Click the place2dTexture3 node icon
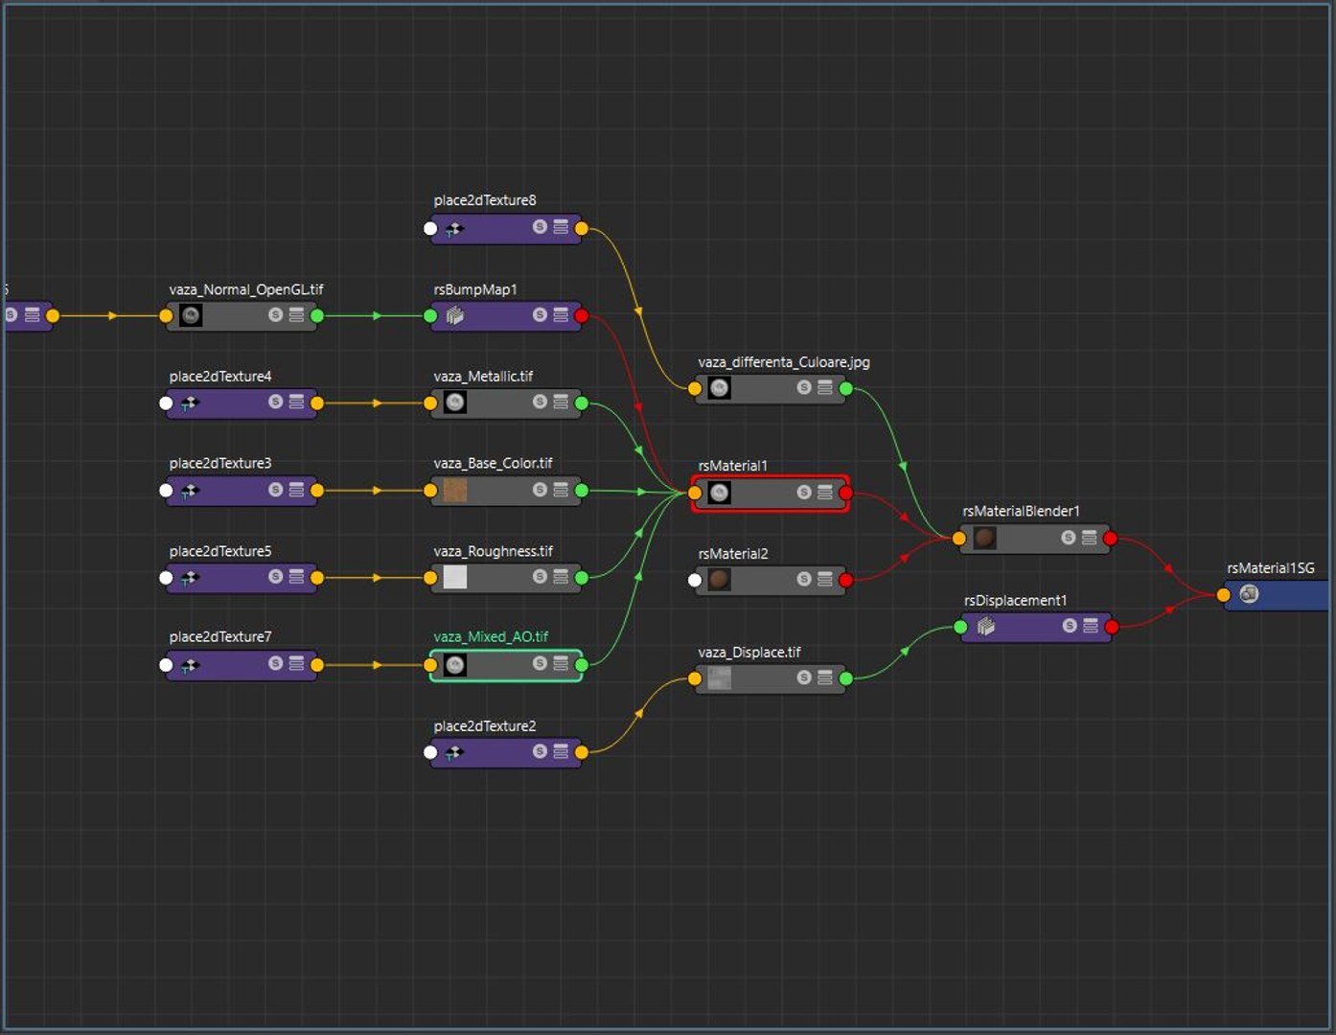 coord(190,491)
